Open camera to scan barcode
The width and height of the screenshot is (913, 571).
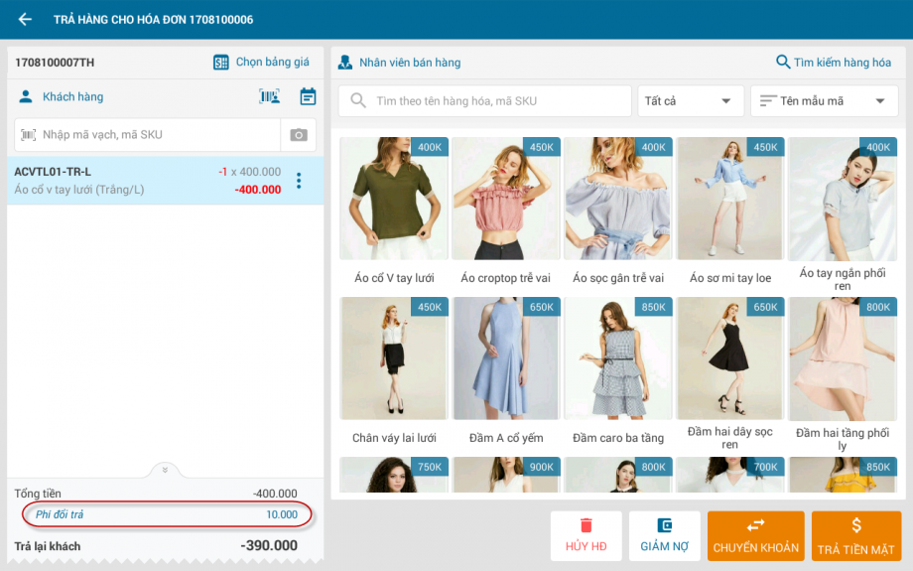(x=299, y=135)
